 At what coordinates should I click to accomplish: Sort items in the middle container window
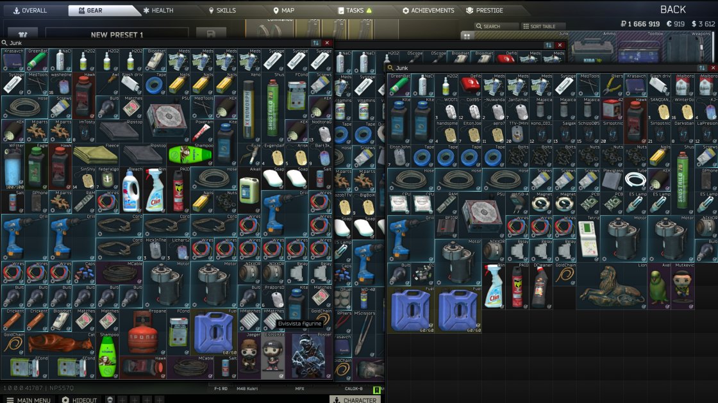click(x=549, y=45)
